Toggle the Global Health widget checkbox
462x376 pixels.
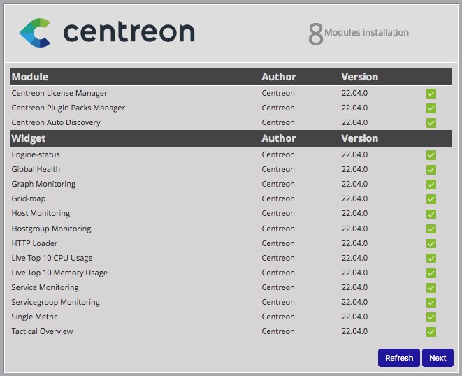coord(431,170)
